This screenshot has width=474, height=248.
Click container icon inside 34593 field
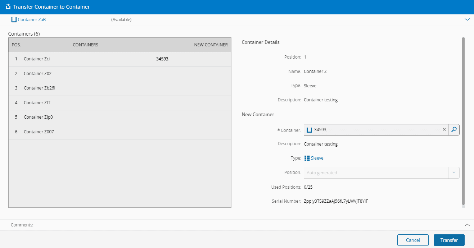pos(309,130)
